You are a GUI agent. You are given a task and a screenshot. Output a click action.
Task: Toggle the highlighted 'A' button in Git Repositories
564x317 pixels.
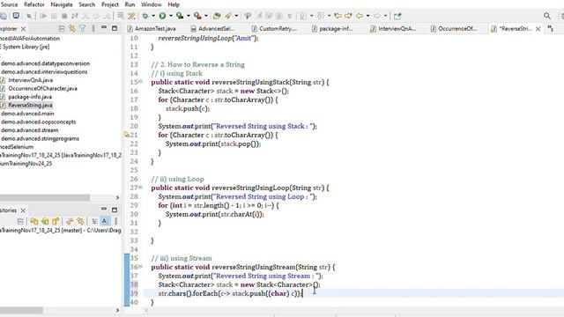pyautogui.click(x=105, y=221)
